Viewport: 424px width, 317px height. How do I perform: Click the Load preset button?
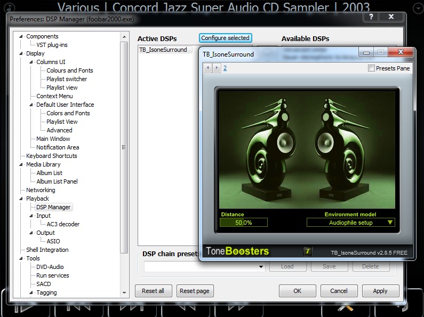click(x=287, y=266)
